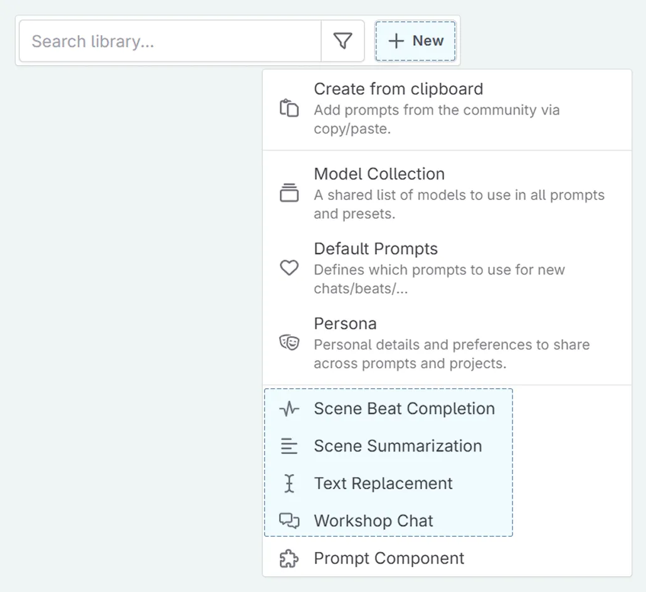The image size is (646, 592).
Task: Click the puzzle piece icon for Prompt Component
Action: tap(289, 558)
